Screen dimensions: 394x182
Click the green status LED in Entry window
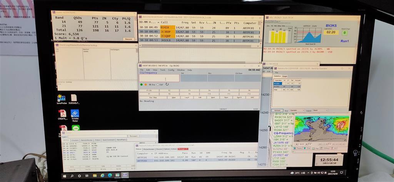click(142, 85)
